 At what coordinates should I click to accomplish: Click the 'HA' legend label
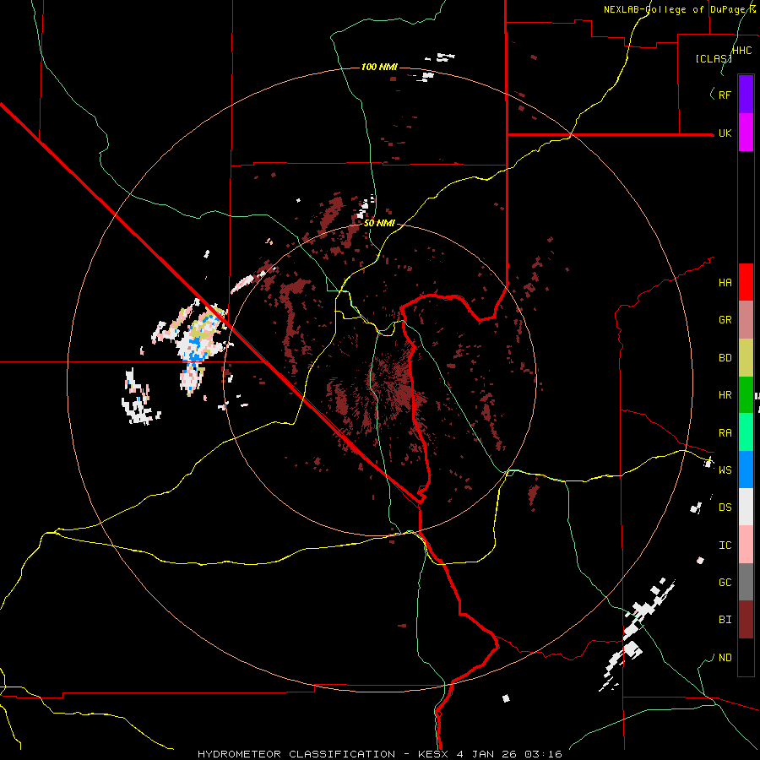point(725,283)
